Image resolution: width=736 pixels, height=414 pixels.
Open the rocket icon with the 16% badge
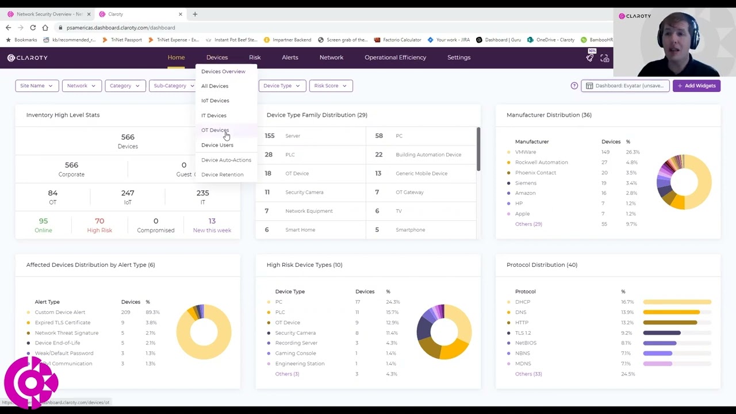[591, 56]
